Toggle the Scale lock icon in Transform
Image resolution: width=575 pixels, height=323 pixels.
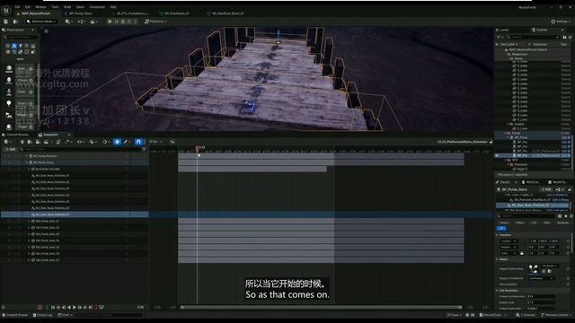click(x=522, y=253)
